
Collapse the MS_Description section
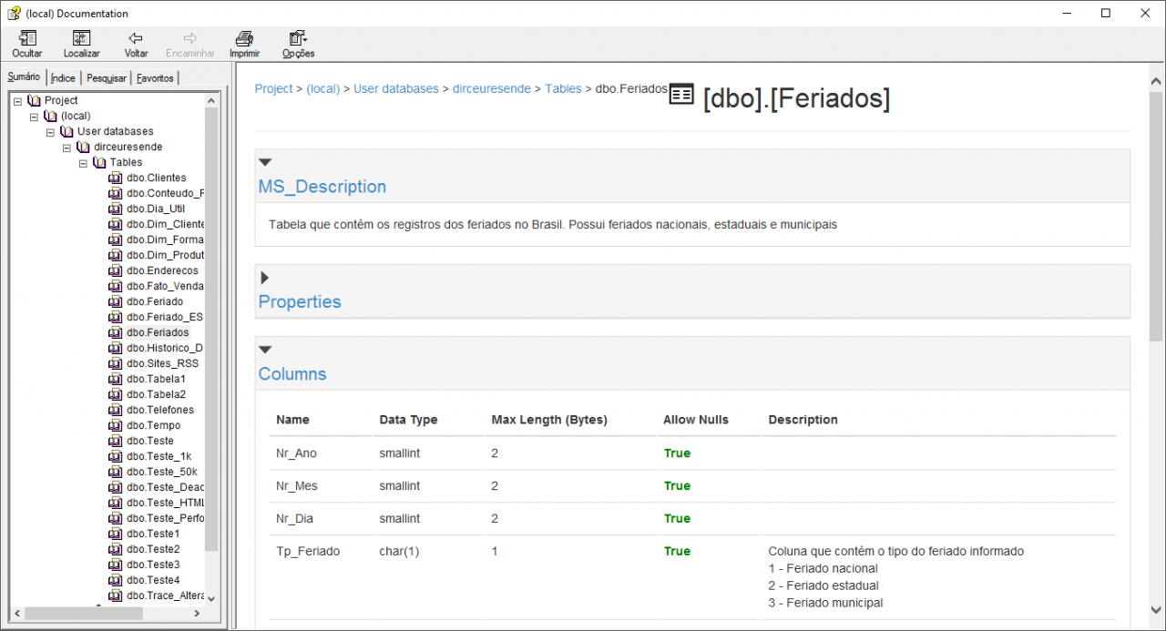[x=264, y=161]
